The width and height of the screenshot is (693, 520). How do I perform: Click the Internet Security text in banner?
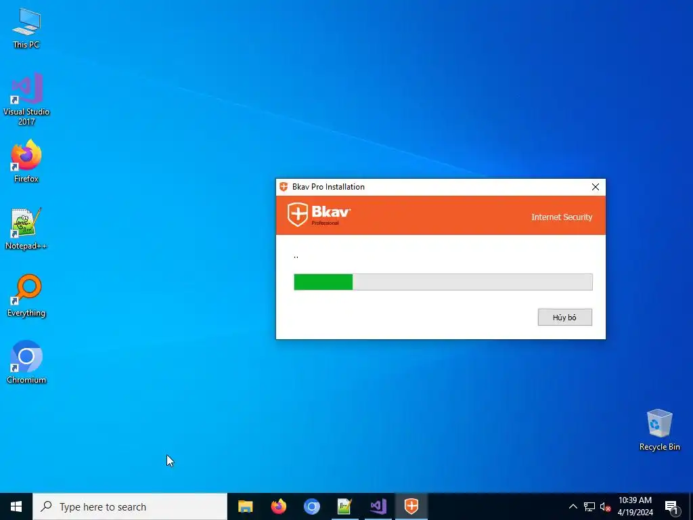(x=561, y=217)
